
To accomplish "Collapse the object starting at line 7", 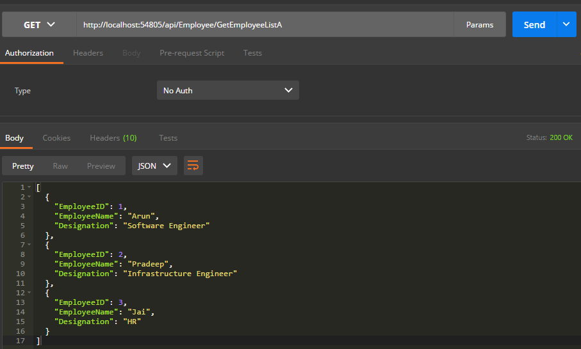I will [29, 245].
